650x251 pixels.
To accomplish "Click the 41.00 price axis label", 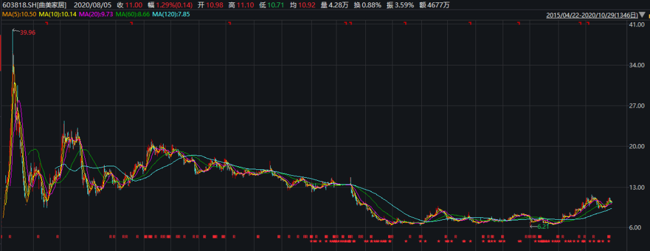I will tap(636, 25).
